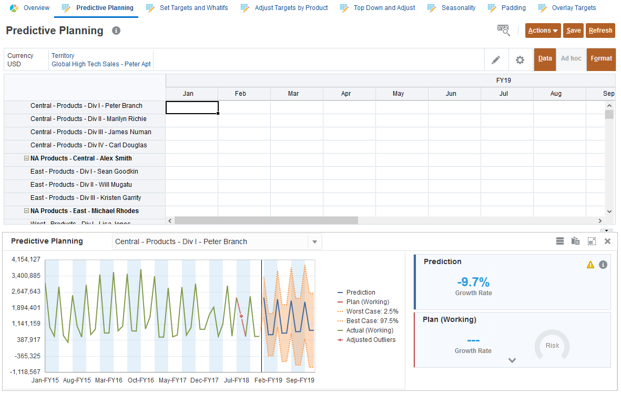
Task: Click the grid vertical scroll down arrow
Action: coord(609,211)
